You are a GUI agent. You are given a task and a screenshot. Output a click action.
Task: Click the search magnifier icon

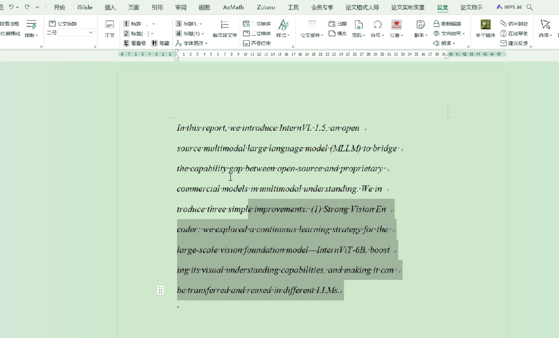(x=530, y=7)
